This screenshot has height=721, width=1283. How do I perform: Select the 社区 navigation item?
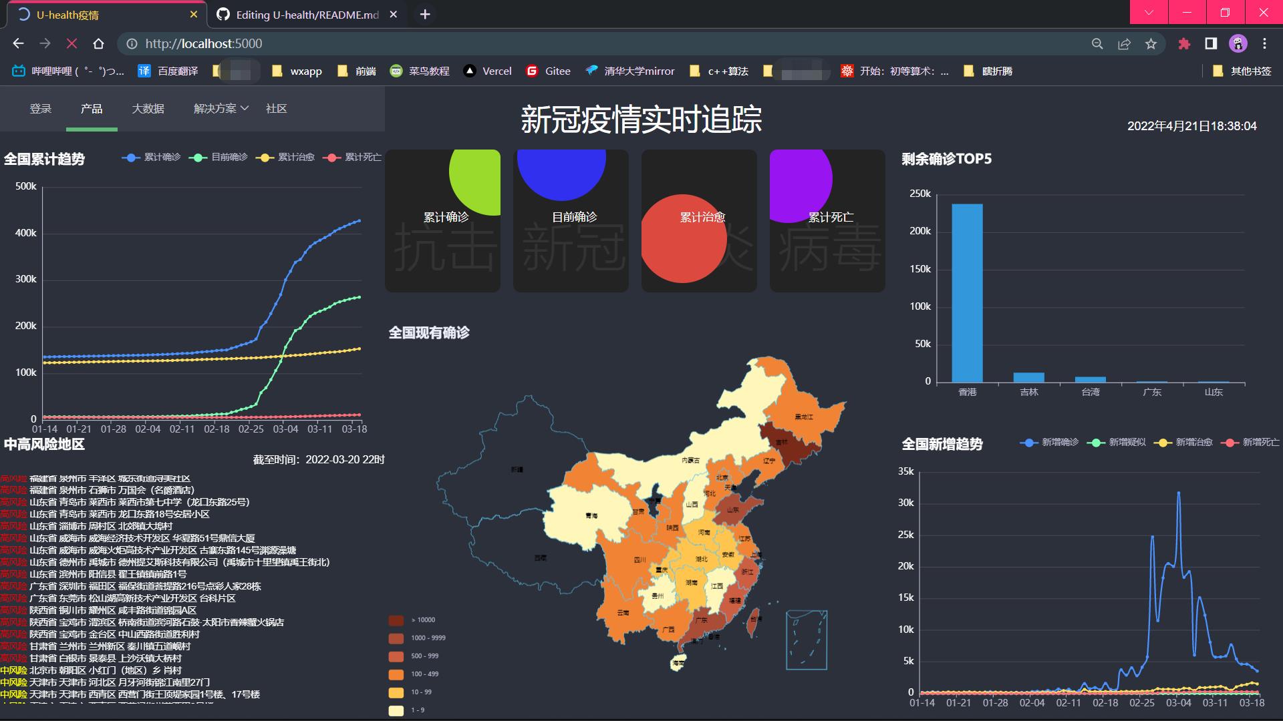pyautogui.click(x=275, y=108)
